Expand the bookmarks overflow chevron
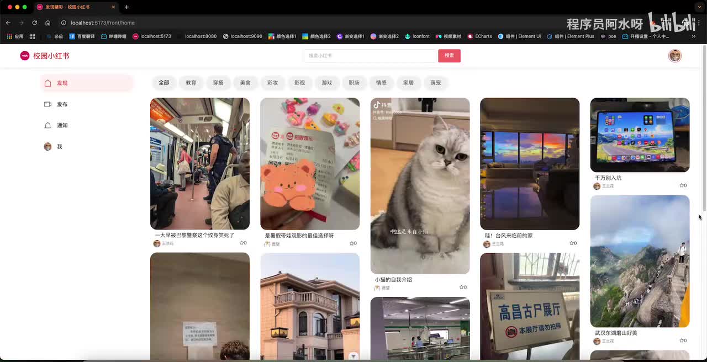 point(694,36)
